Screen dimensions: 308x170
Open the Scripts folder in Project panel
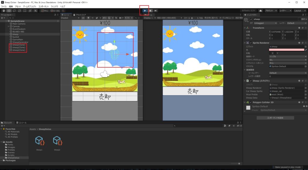tap(11, 155)
